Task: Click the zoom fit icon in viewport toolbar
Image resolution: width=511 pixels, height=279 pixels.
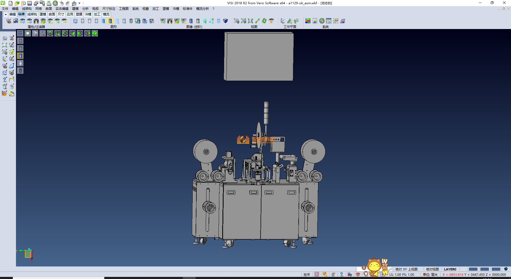Action: [28, 33]
